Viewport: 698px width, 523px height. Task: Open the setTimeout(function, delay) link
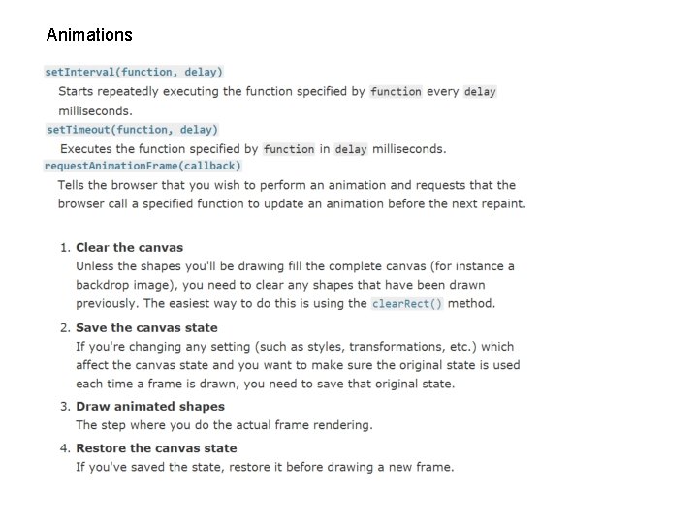(133, 130)
